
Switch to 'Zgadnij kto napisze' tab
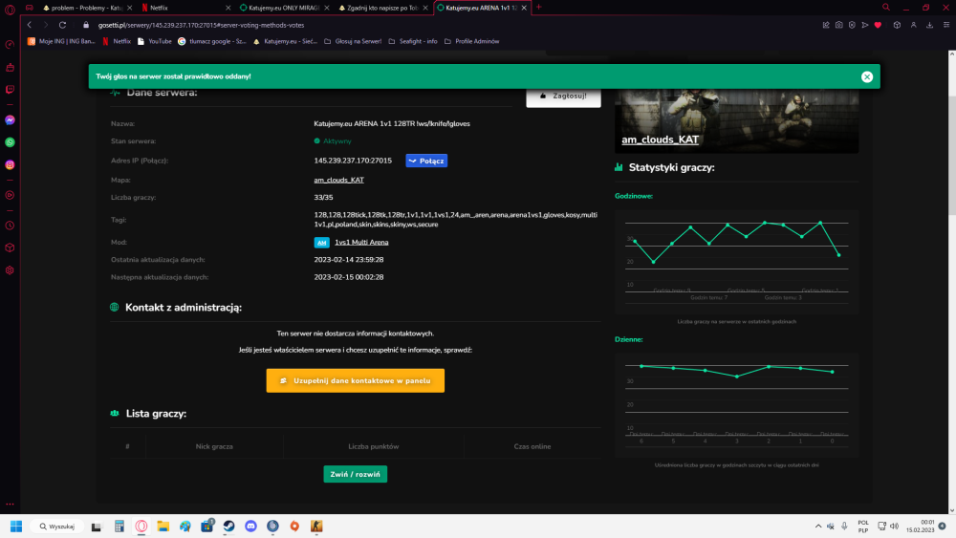pyautogui.click(x=382, y=8)
